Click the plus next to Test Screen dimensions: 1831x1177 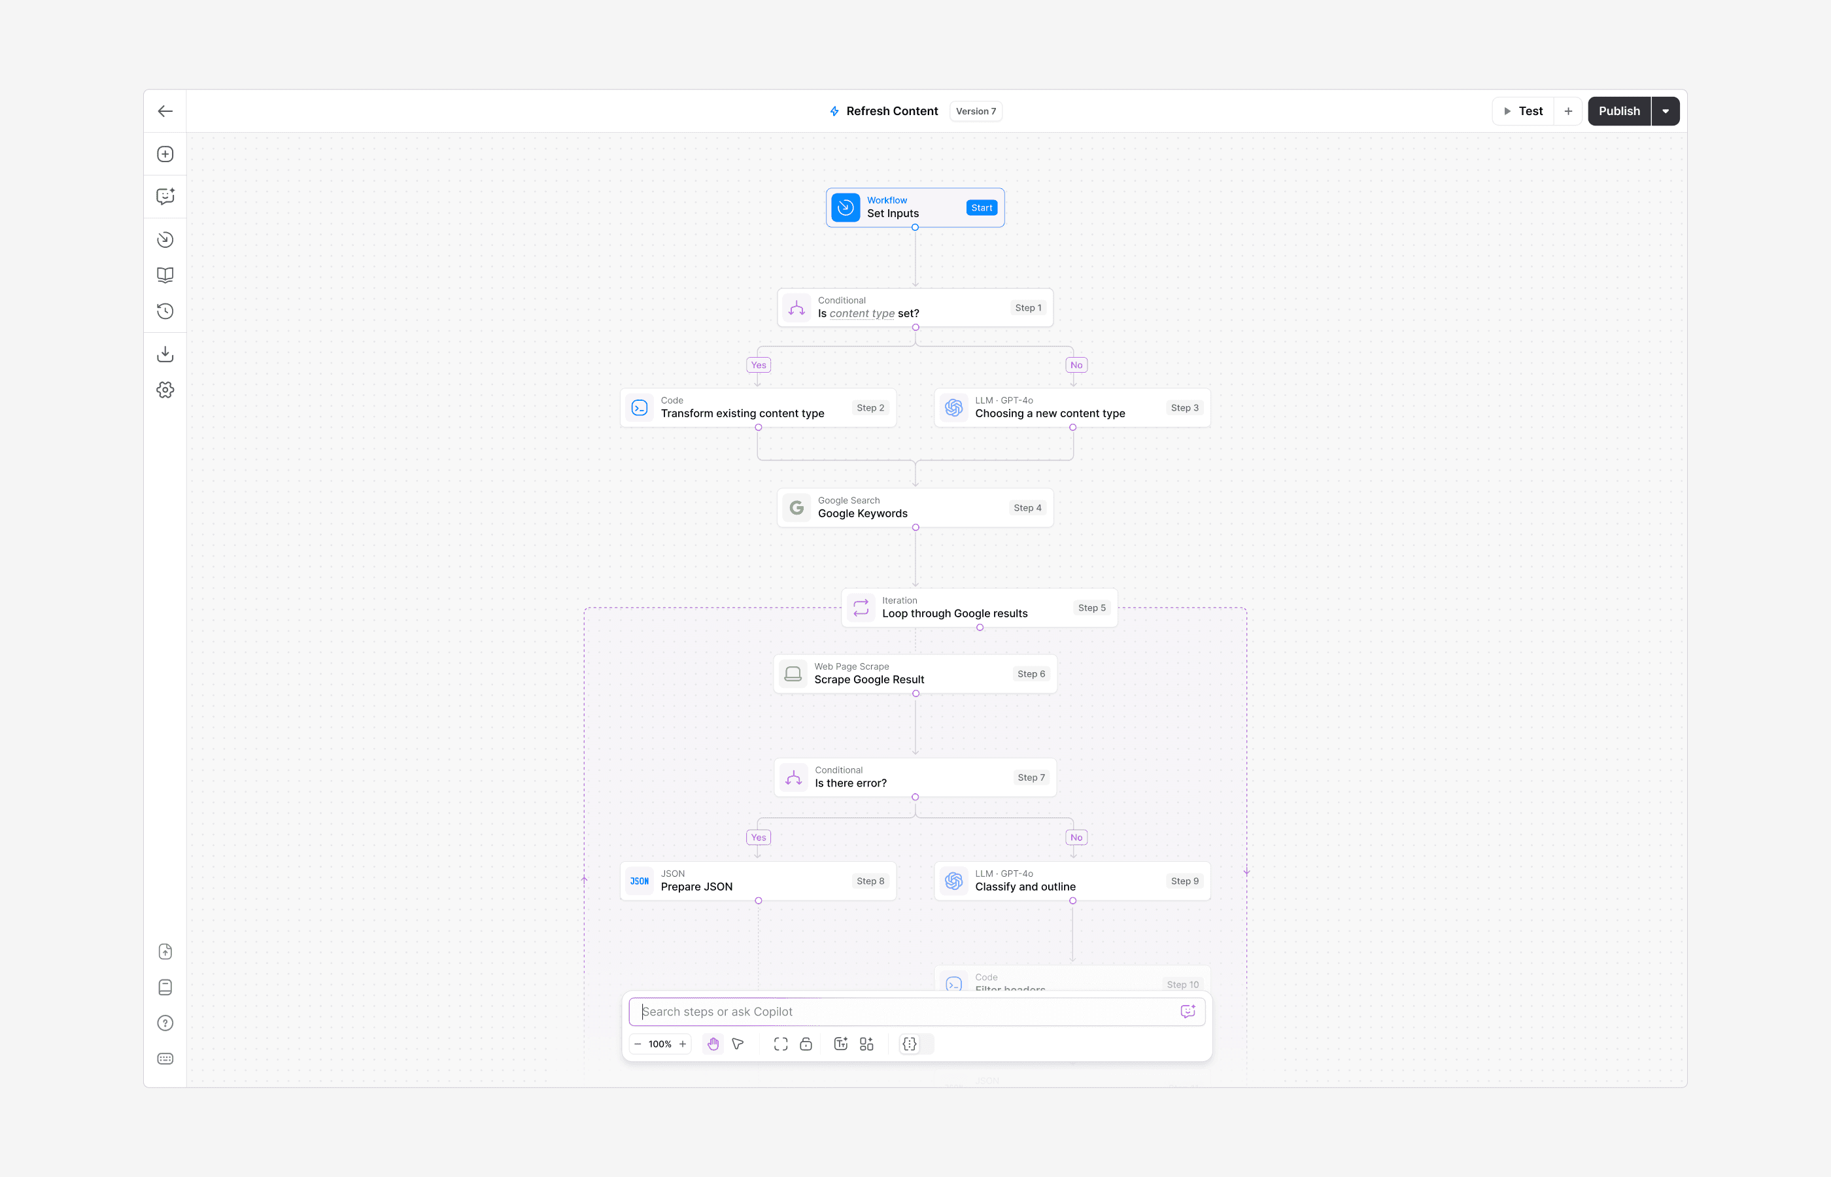[x=1568, y=111]
